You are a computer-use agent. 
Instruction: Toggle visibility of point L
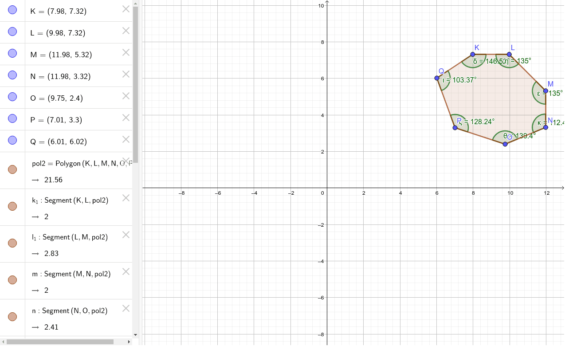[x=12, y=32]
